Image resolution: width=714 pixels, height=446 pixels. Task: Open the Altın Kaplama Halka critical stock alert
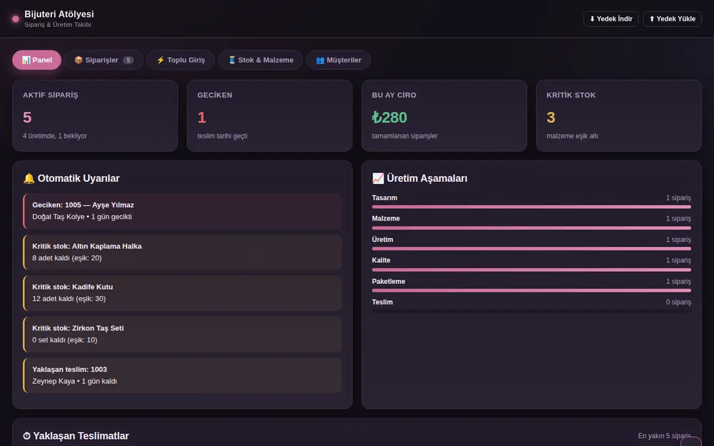pyautogui.click(x=183, y=252)
